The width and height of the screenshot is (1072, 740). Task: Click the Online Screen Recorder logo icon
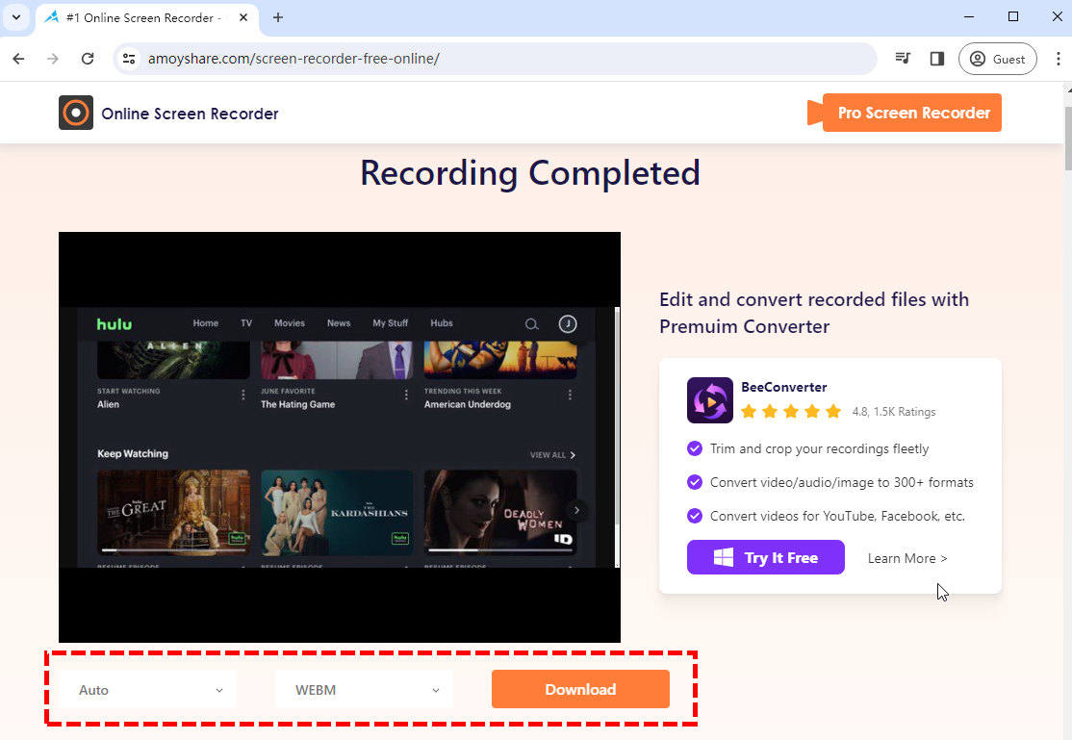coord(76,113)
